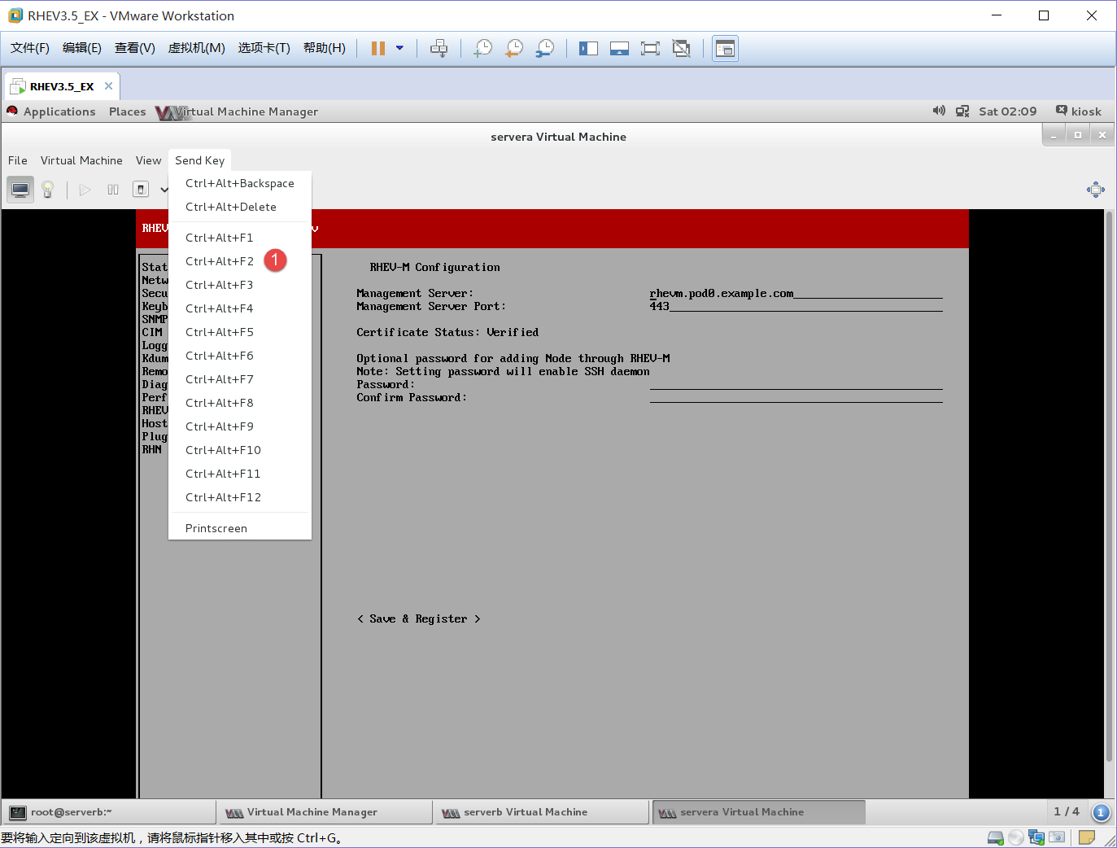Screen dimensions: 1117x848
Task: Revert the VM to its snapshot
Action: 514,48
